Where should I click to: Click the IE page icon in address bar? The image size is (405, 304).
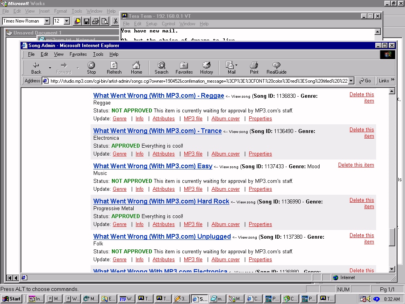[x=46, y=81]
